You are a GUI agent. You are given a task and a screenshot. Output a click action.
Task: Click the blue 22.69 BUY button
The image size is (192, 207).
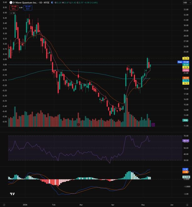click(28, 8)
